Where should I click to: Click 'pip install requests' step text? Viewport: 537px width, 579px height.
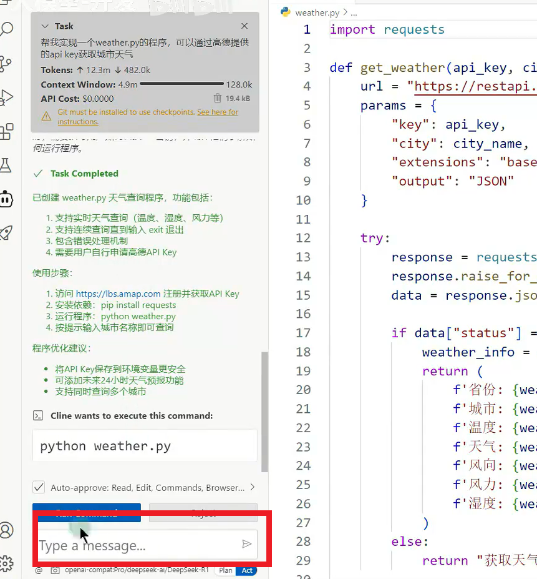click(138, 305)
